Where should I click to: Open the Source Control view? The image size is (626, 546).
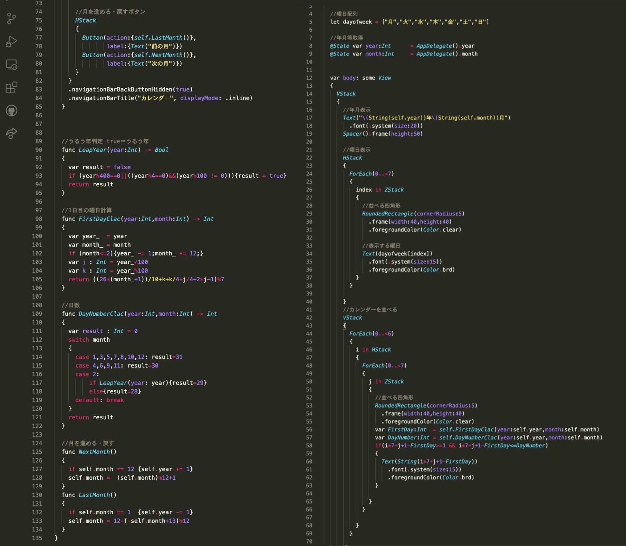tap(11, 18)
